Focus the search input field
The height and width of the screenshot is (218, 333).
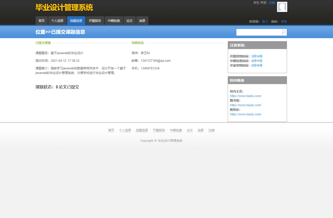[258, 32]
